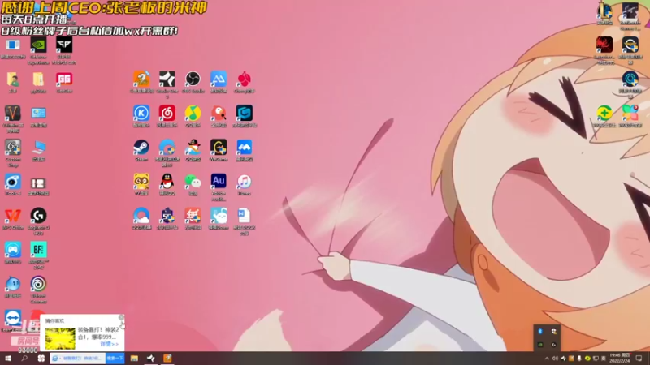Open the 360 green plus icon
The width and height of the screenshot is (650, 365).
coord(604,114)
